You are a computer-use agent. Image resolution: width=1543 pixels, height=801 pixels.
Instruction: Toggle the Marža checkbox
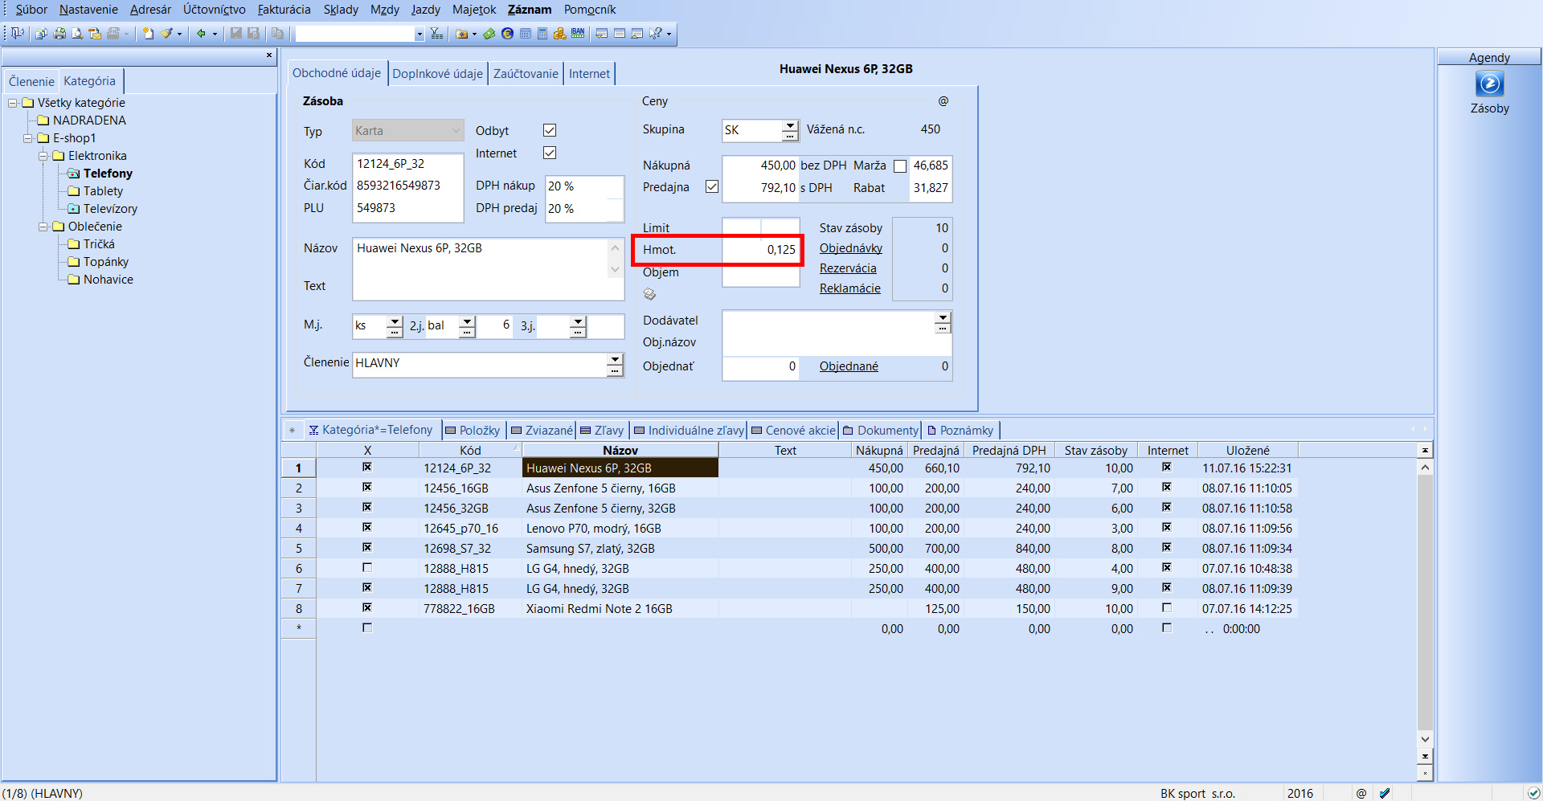coord(900,166)
